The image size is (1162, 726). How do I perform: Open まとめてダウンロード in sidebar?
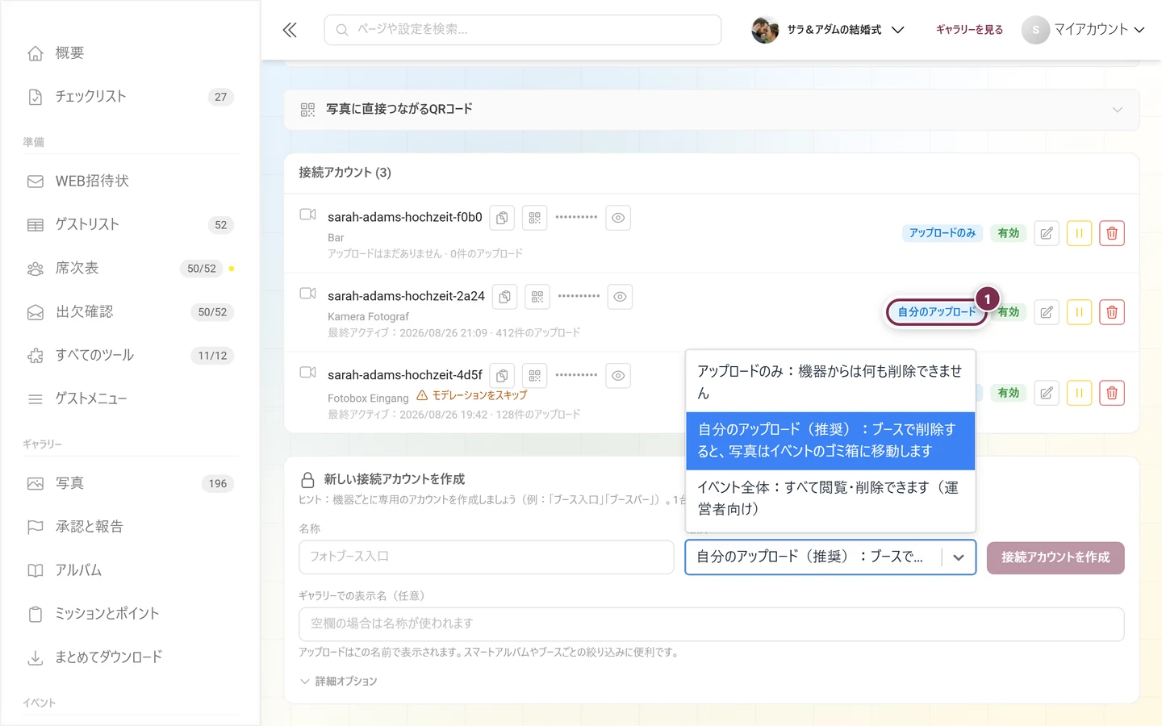[x=131, y=657]
